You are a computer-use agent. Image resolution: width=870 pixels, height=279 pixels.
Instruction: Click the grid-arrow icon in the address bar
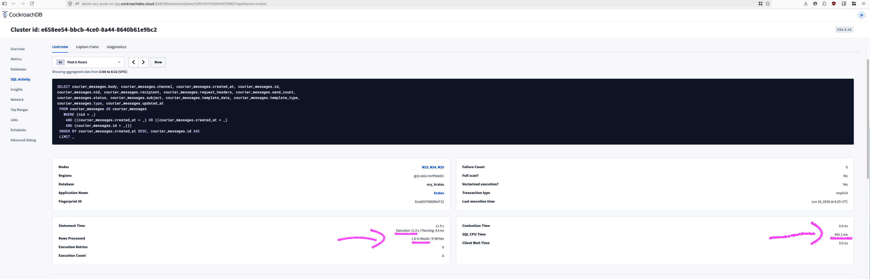[761, 4]
